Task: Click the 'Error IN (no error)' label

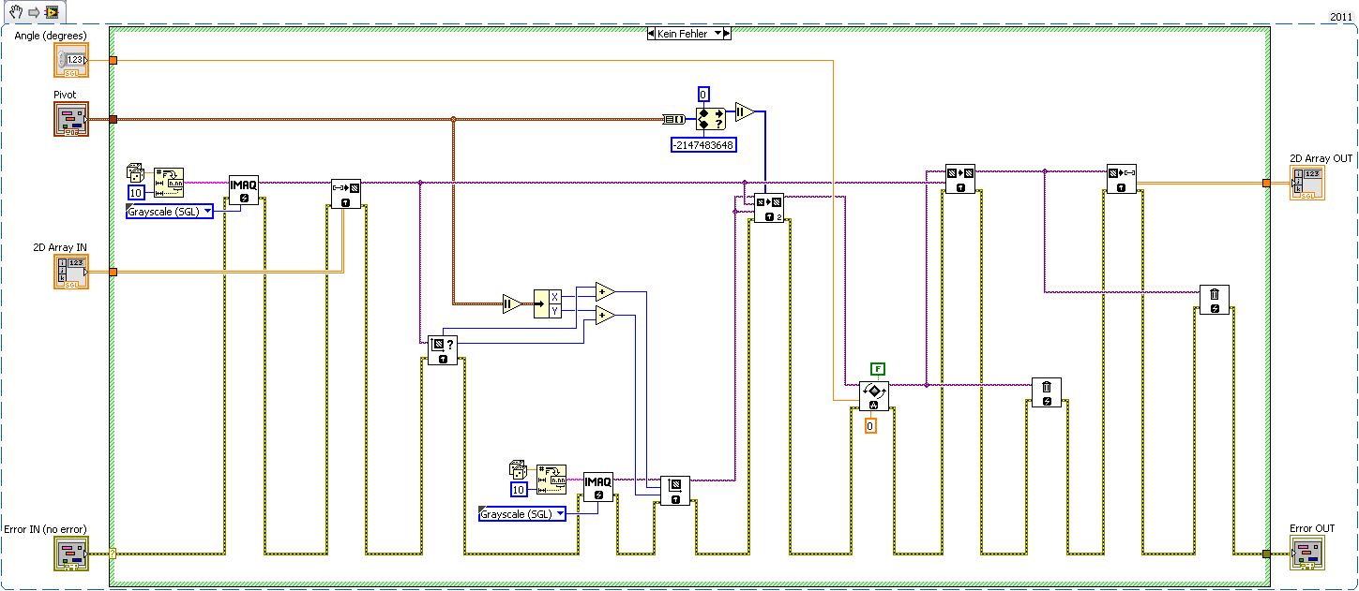Action: pyautogui.click(x=45, y=529)
